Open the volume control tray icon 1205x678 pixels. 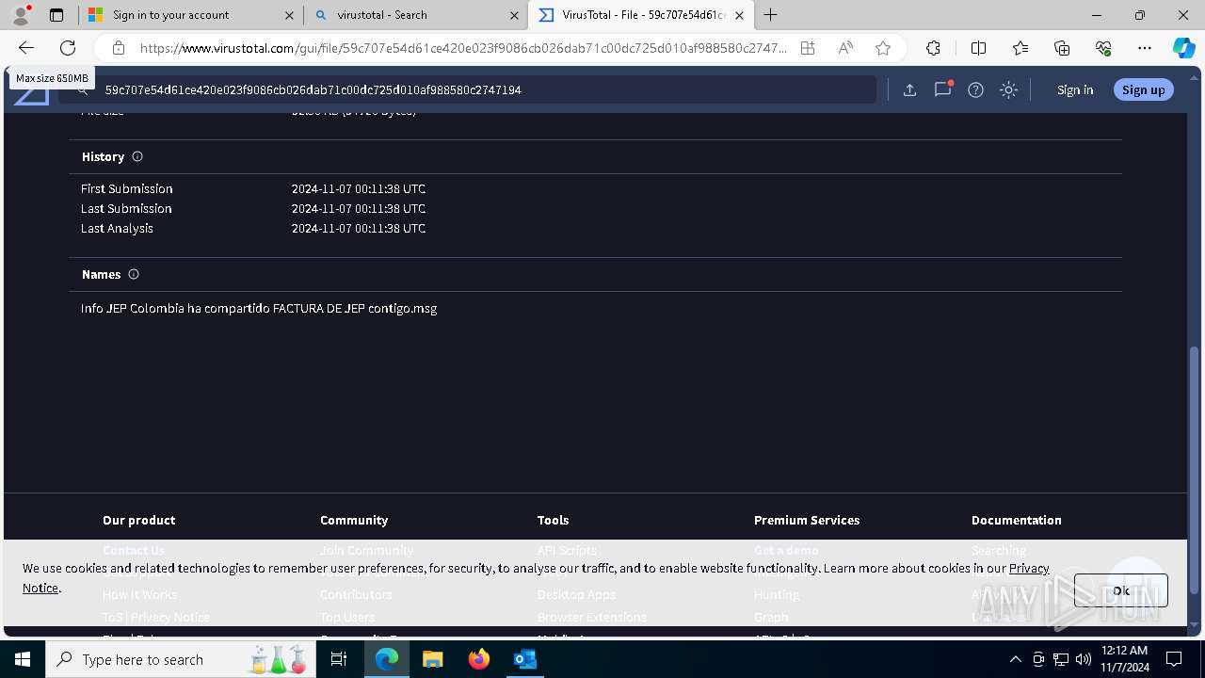[1084, 659]
